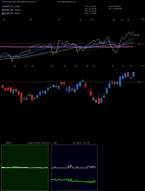Image resolution: width=145 pixels, height=191 pixels.
Task: Click the last blue candlestick on the right
Action: 133,74
